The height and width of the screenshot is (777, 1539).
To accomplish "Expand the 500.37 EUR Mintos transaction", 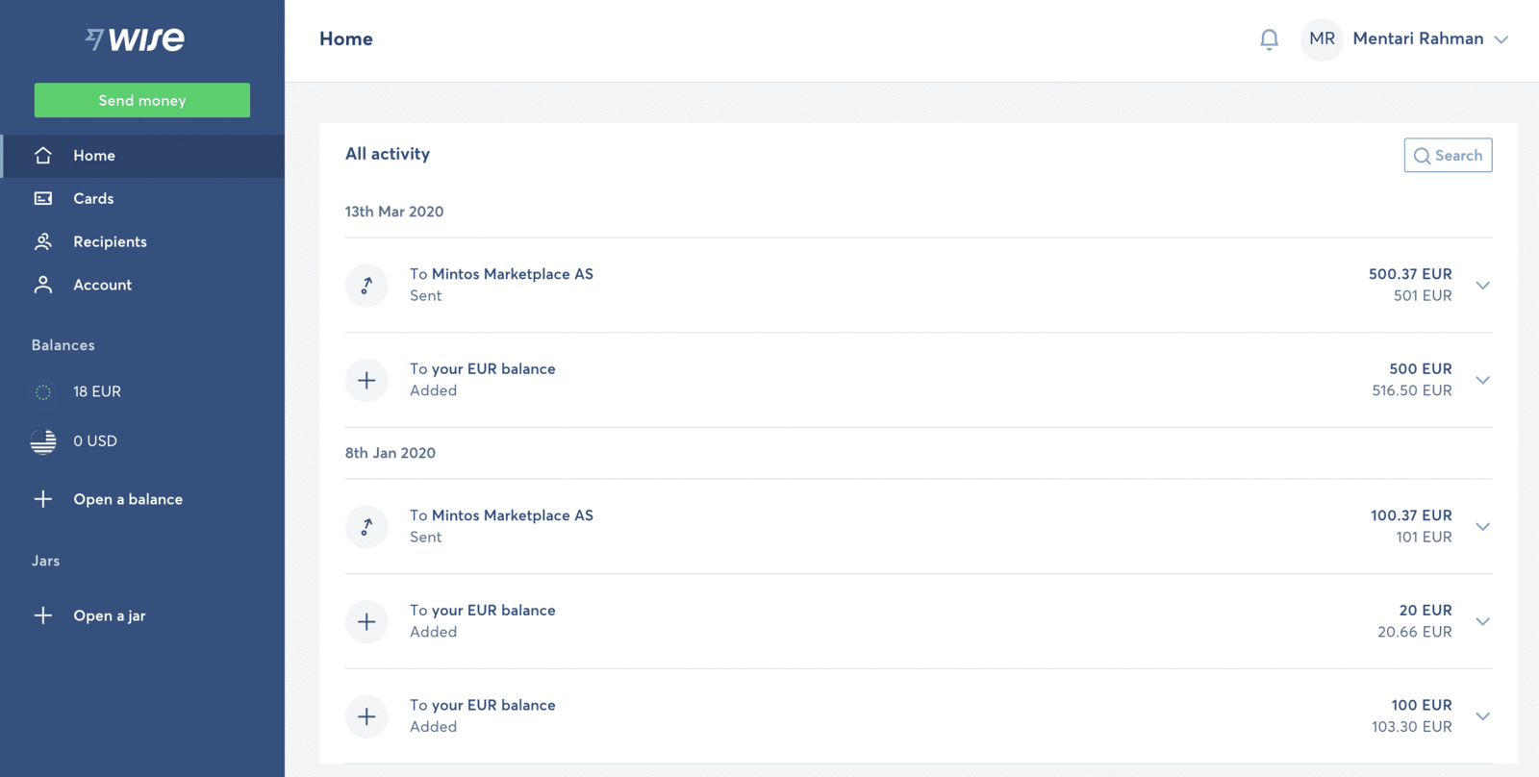I will click(1482, 286).
